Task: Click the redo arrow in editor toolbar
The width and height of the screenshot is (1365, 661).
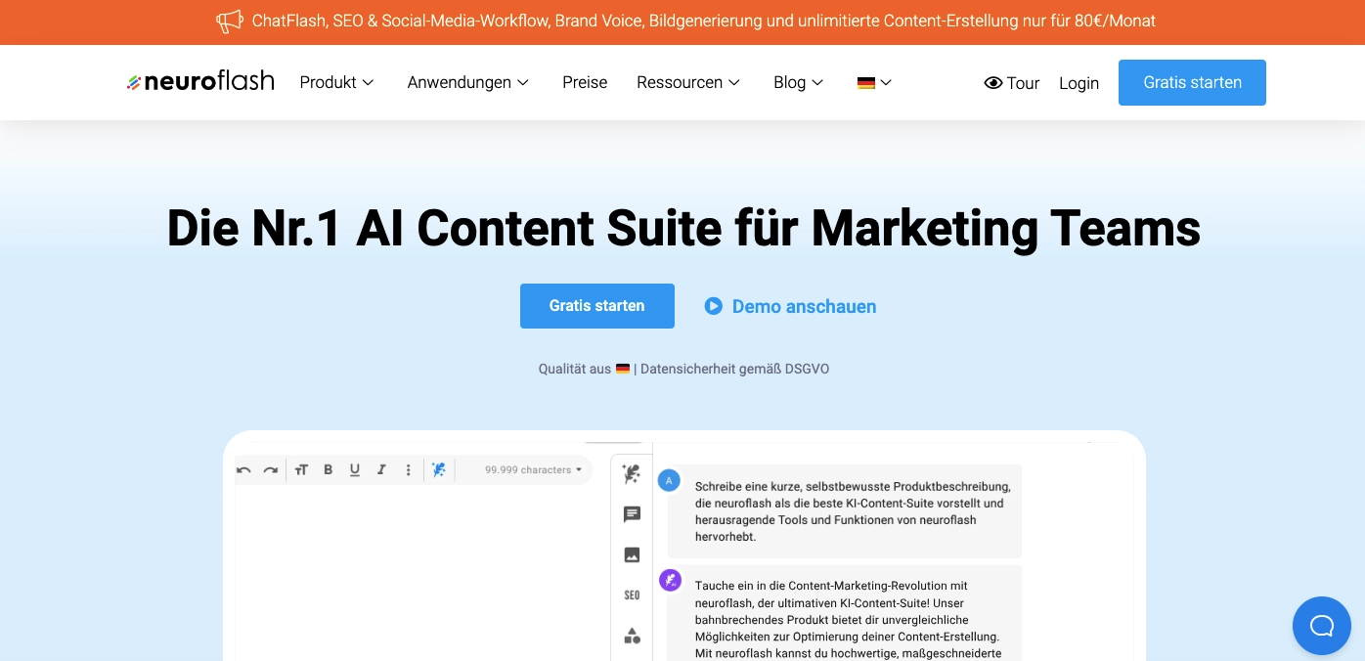Action: (x=271, y=470)
